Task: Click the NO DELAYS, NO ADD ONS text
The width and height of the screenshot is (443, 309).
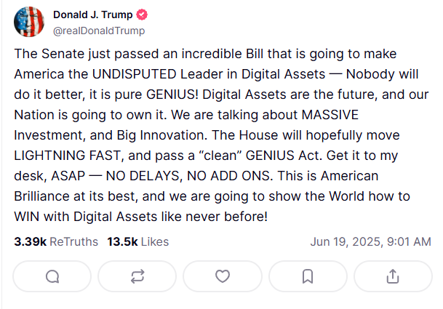Action: pos(189,176)
